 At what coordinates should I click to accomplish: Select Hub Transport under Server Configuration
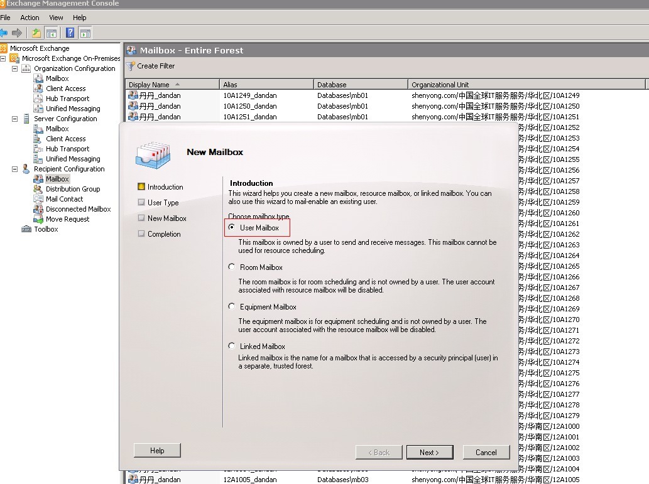click(67, 149)
